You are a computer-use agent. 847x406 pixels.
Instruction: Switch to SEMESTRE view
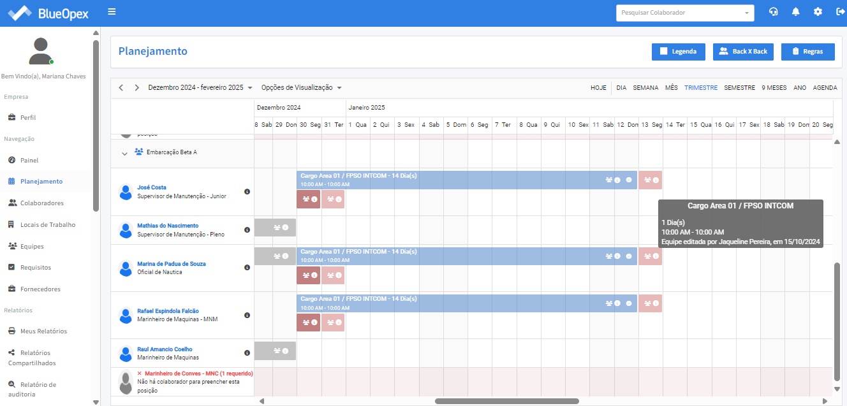739,88
